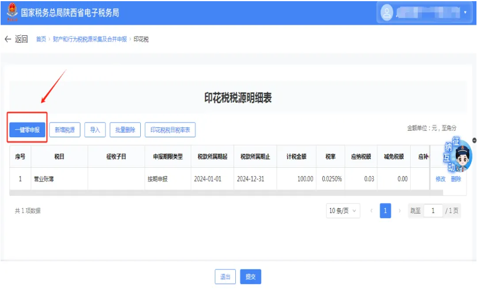Click 首页 in the breadcrumb

(x=40, y=39)
